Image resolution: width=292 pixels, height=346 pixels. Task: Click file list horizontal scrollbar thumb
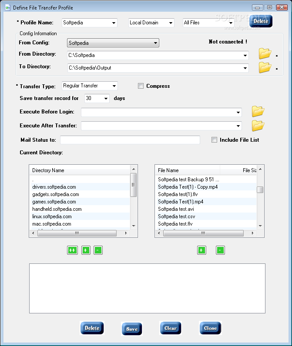tap(203, 233)
